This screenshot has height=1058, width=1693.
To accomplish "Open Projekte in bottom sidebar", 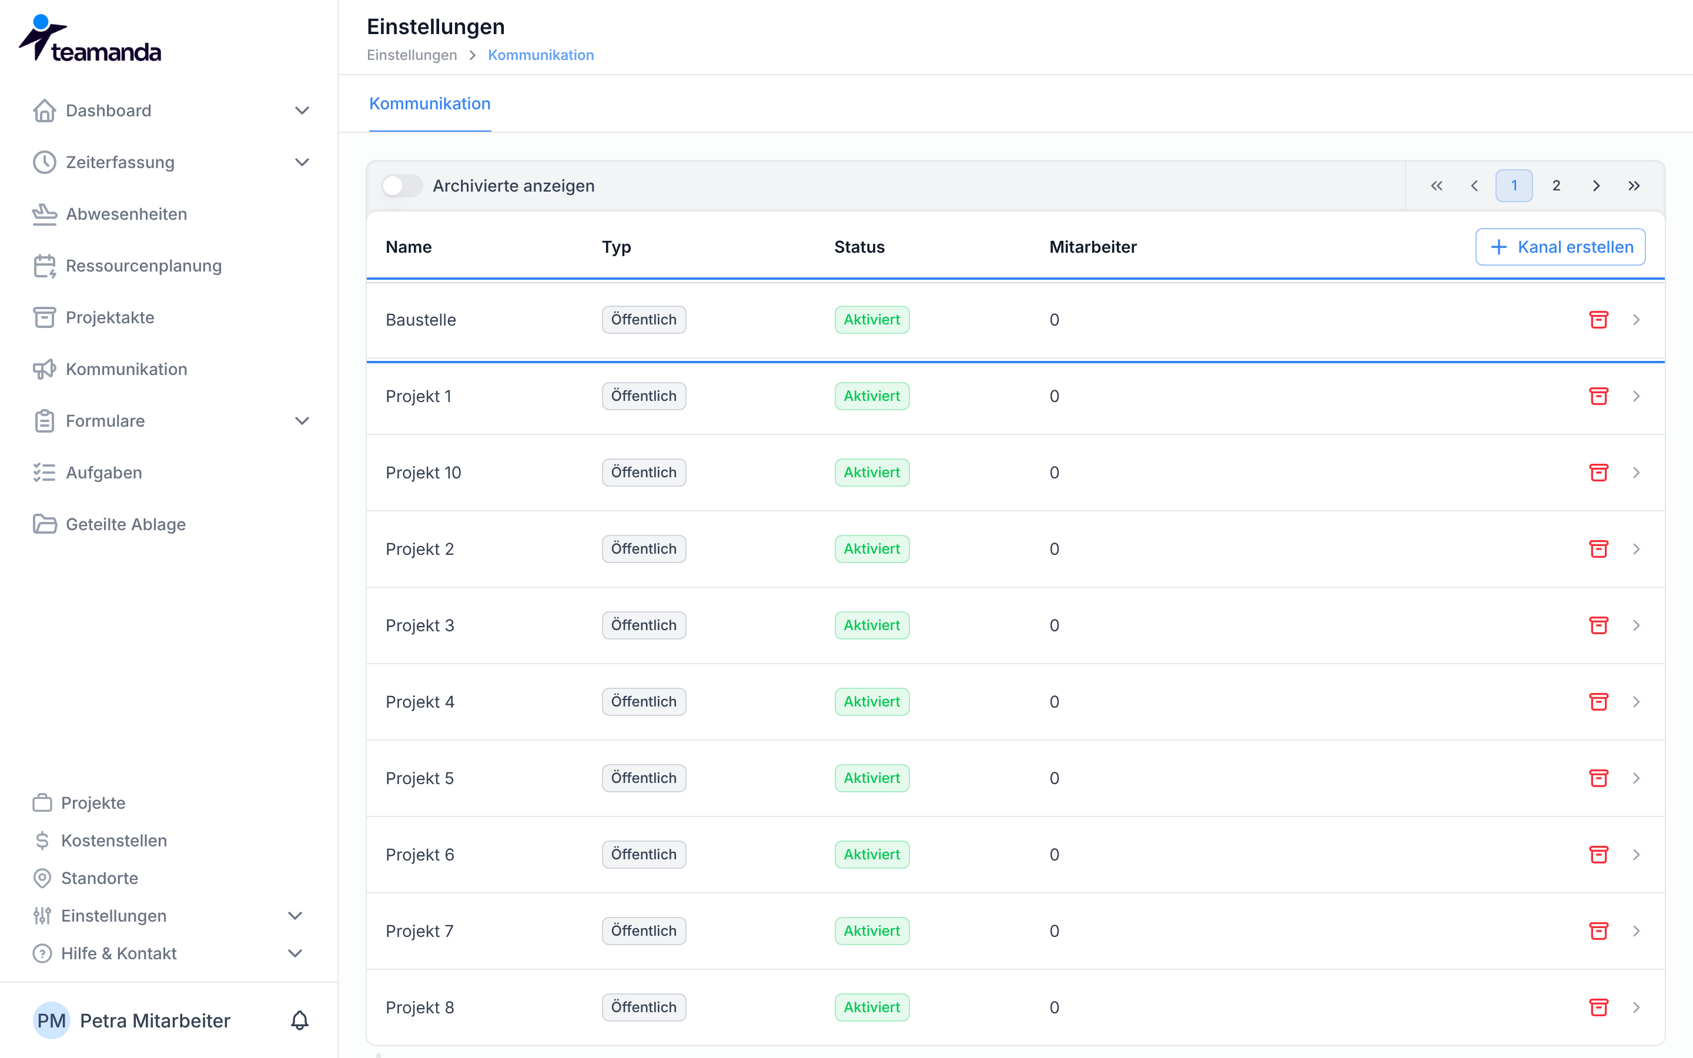I will [79, 802].
